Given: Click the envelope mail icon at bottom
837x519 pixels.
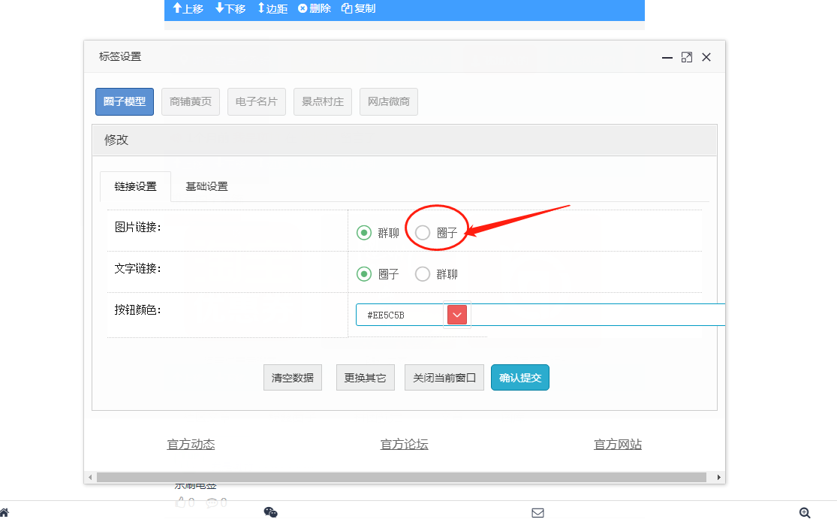Looking at the screenshot, I should [537, 513].
